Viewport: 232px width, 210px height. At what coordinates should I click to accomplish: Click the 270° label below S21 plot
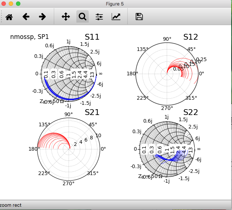[68, 183]
